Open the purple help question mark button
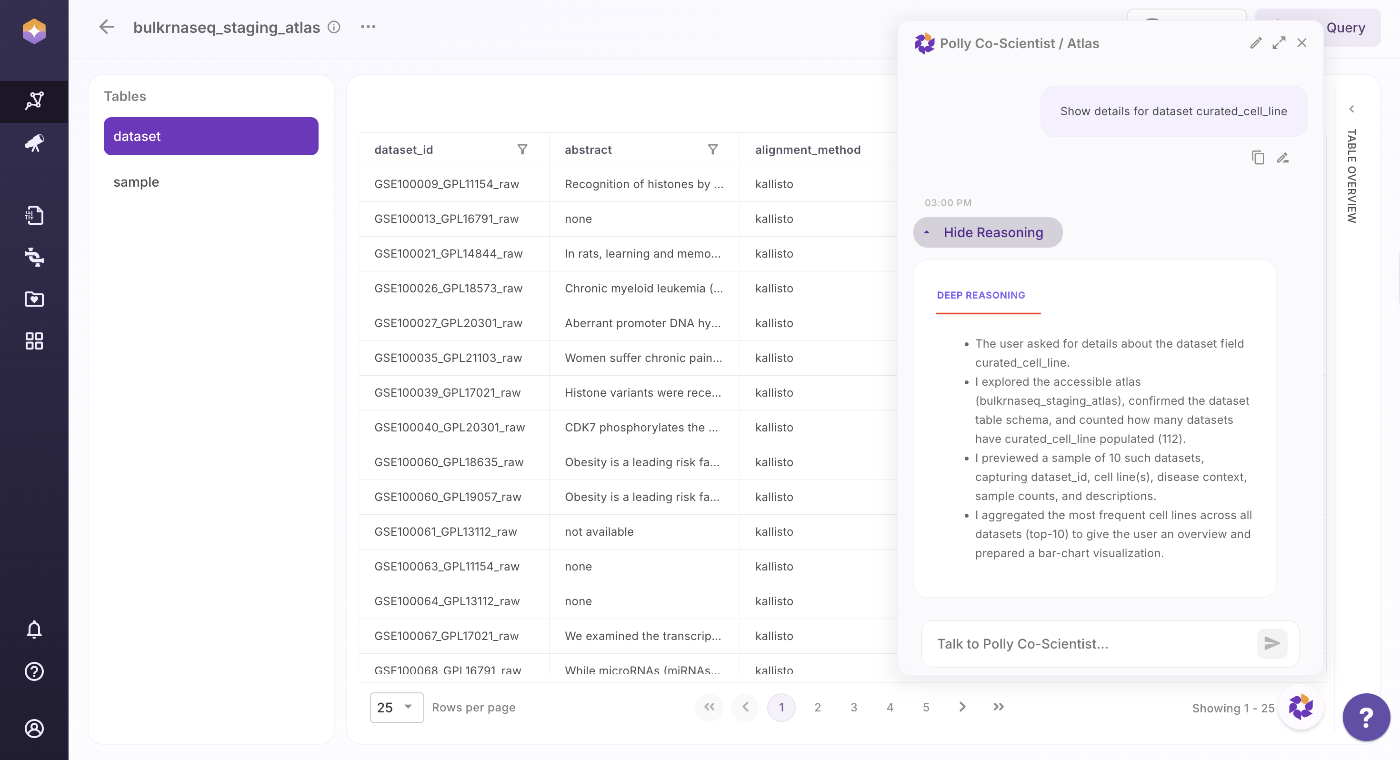 pyautogui.click(x=1365, y=717)
